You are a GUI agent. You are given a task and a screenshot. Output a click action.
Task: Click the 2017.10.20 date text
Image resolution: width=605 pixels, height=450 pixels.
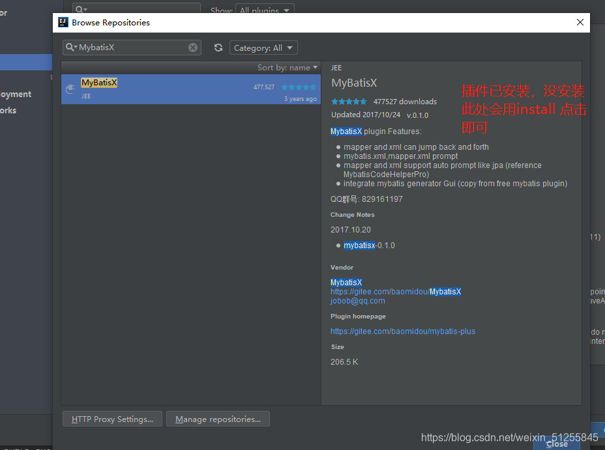(350, 230)
